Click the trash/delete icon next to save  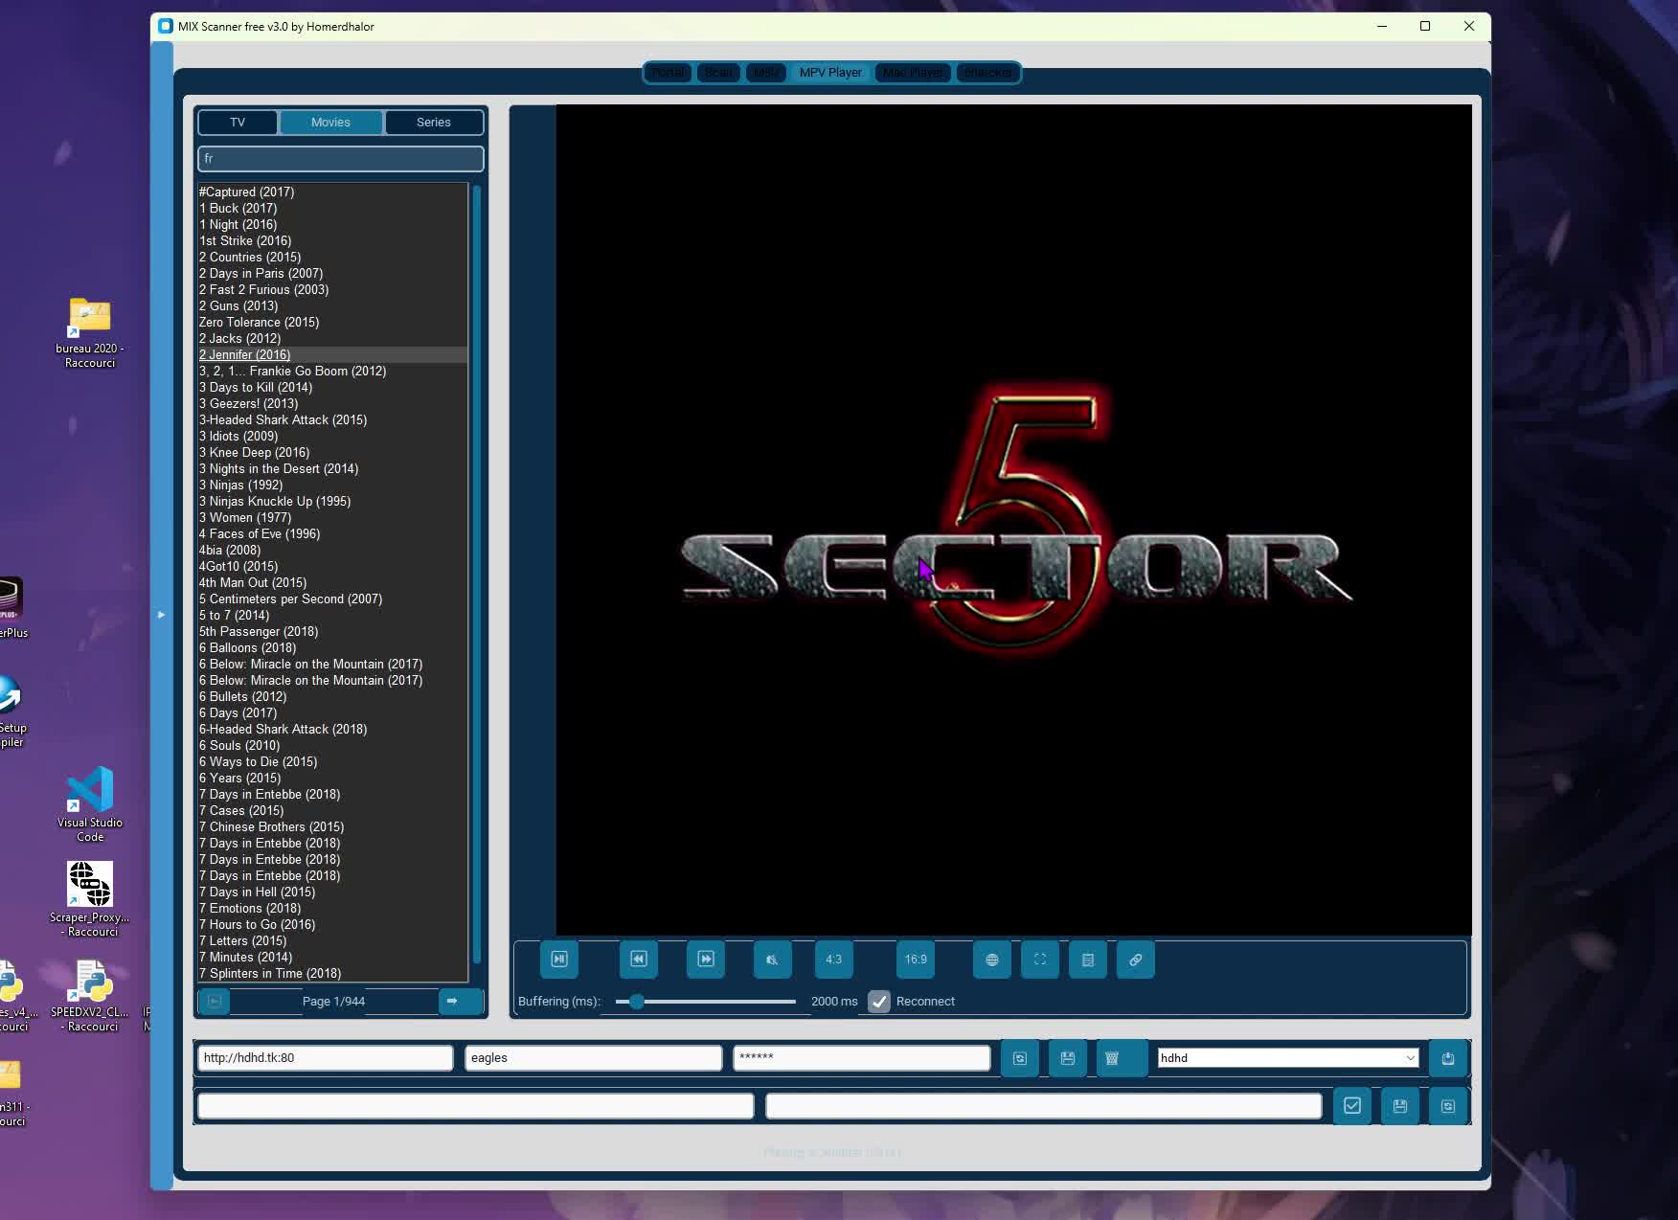tap(1120, 1058)
